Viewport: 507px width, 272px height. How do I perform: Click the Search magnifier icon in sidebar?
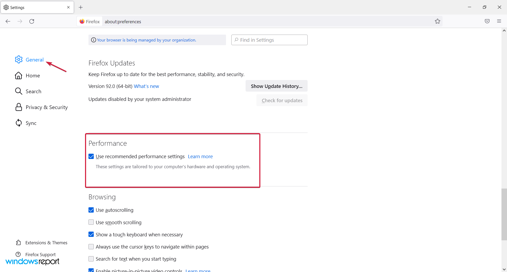(18, 91)
